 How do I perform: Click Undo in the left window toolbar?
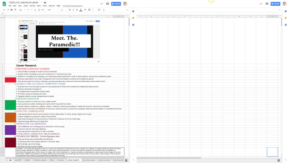(x=4, y=10)
